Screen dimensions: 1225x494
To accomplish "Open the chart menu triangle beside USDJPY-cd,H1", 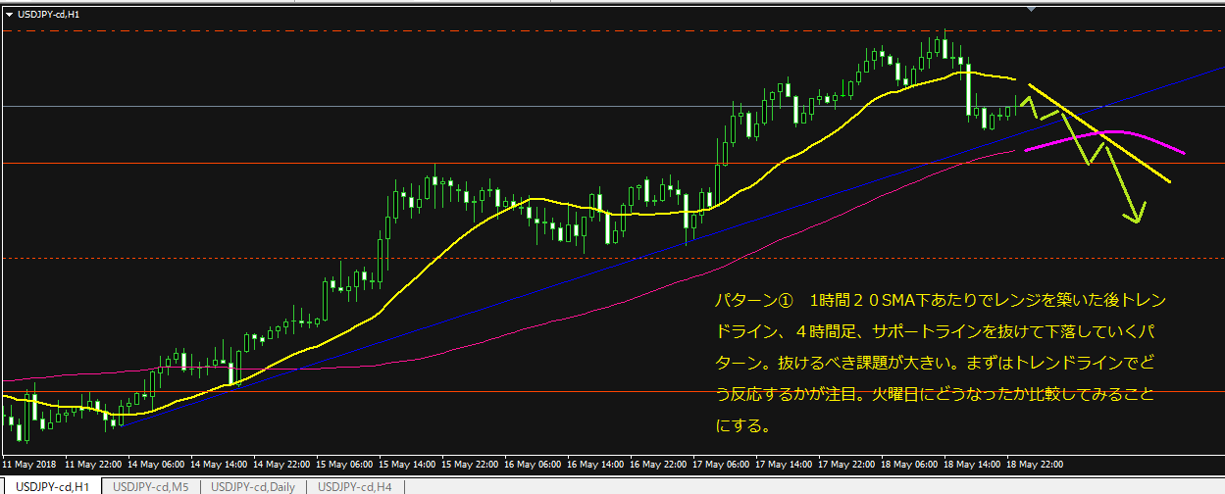I will 10,14.
